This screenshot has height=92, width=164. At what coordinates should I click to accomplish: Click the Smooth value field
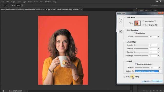pyautogui.click(x=153, y=45)
